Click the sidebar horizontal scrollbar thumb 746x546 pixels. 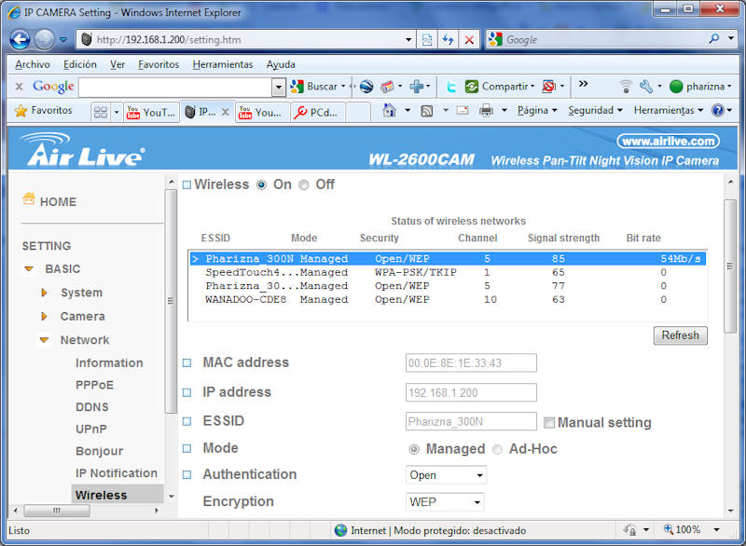57,511
